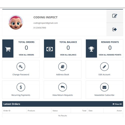
Task: Select Newsletter Subscribe label
Action: tap(104, 95)
